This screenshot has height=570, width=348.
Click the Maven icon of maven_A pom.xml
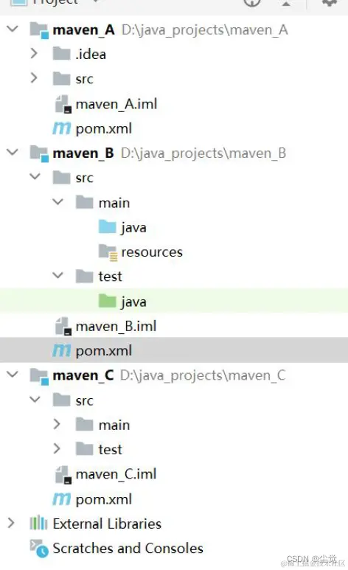pyautogui.click(x=61, y=129)
